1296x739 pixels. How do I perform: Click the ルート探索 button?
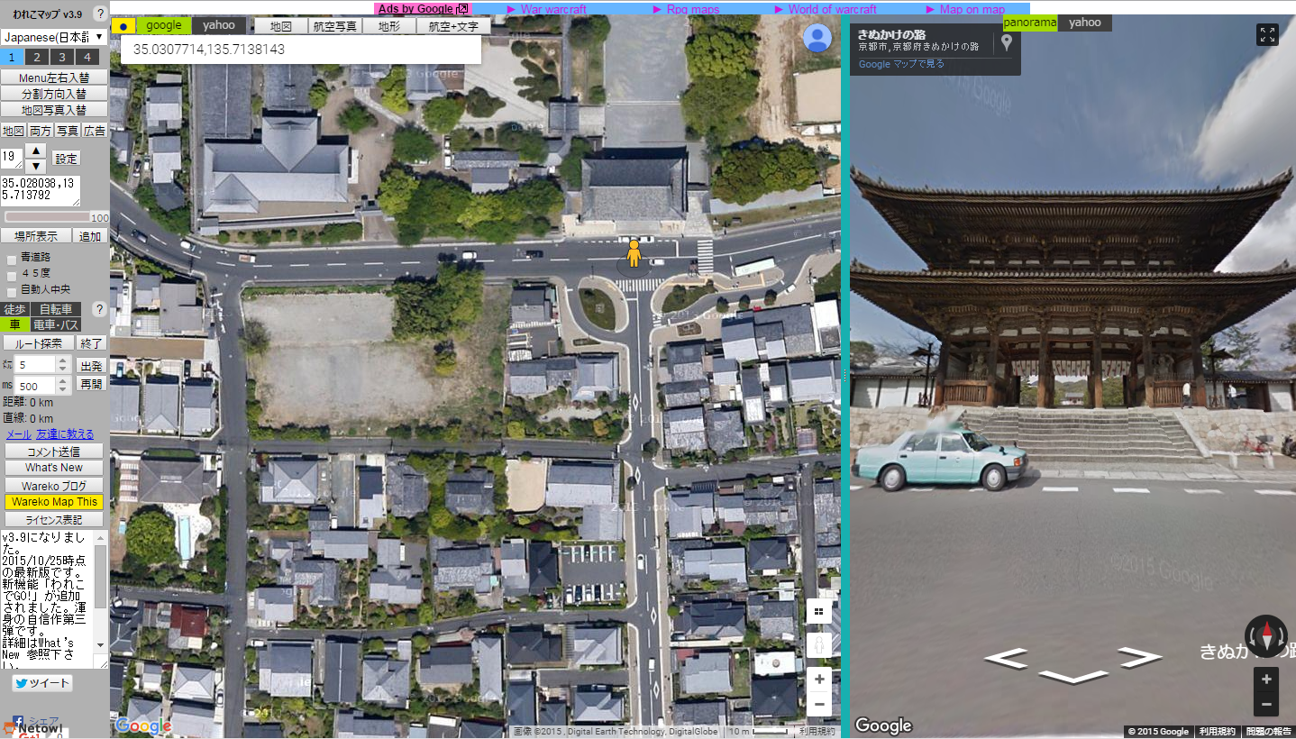[38, 343]
